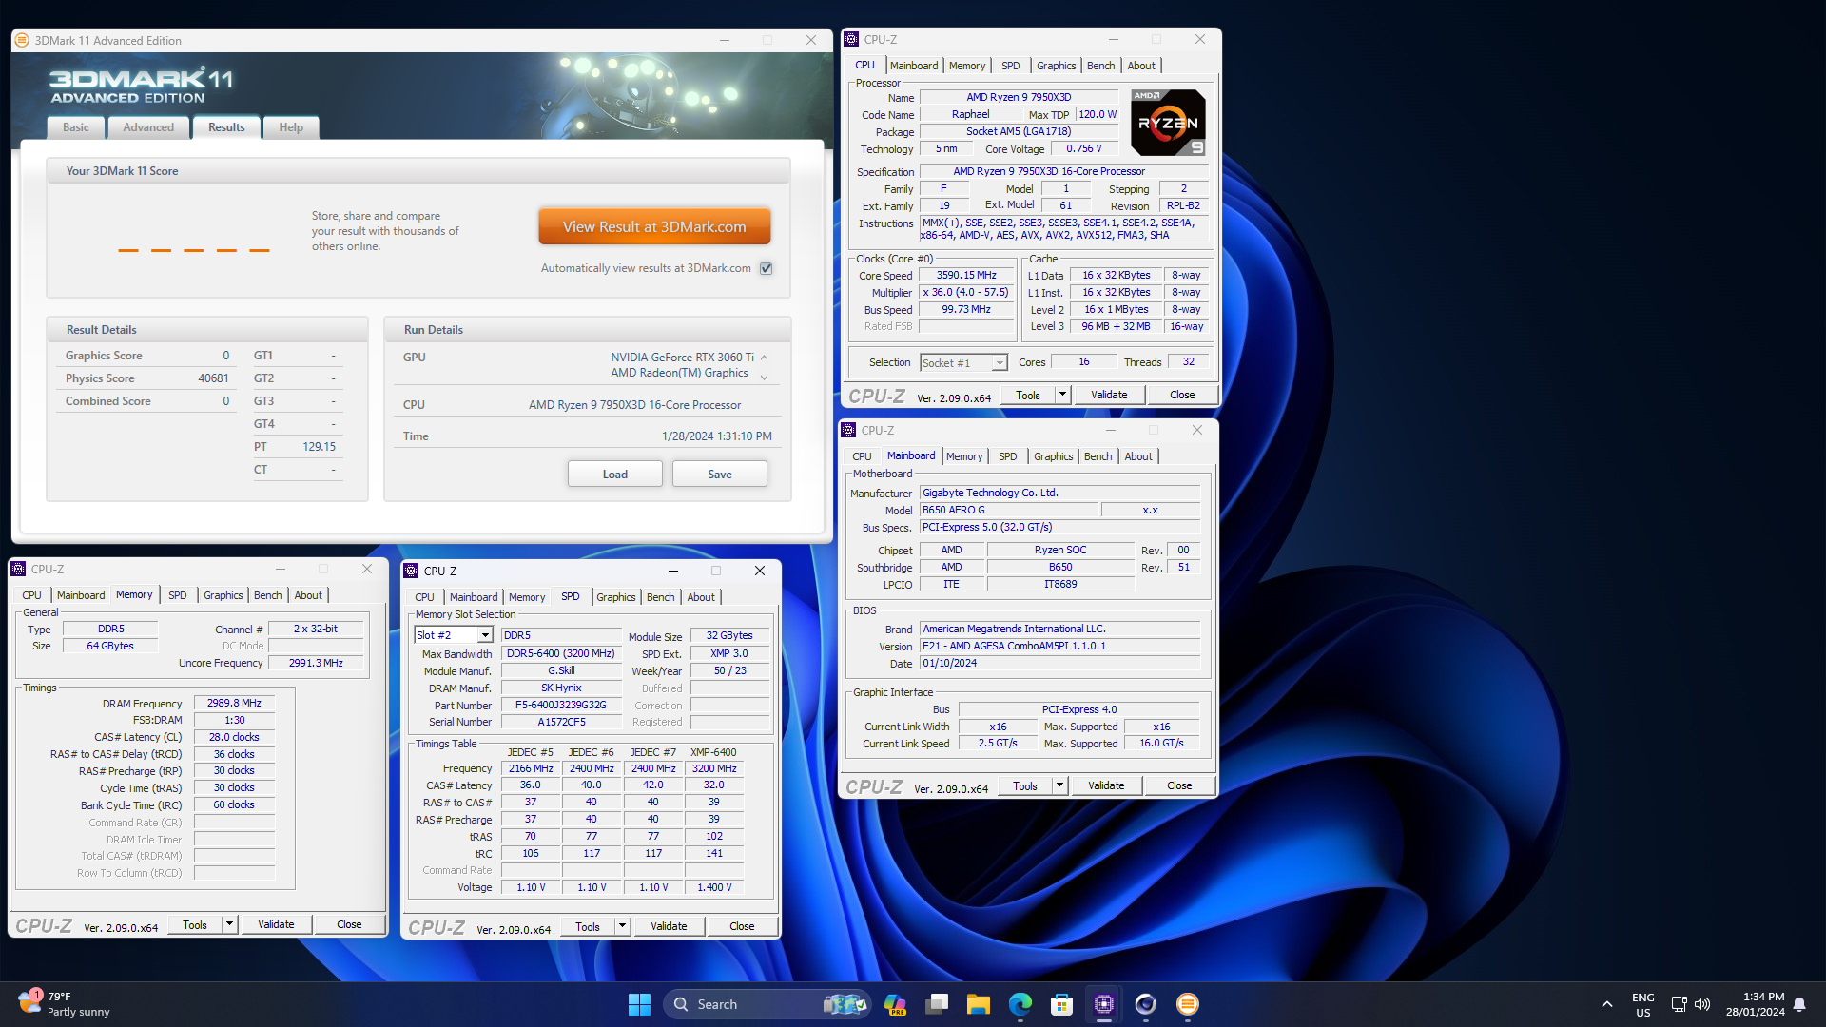
Task: Click the taskbar Search box
Action: 767,1004
